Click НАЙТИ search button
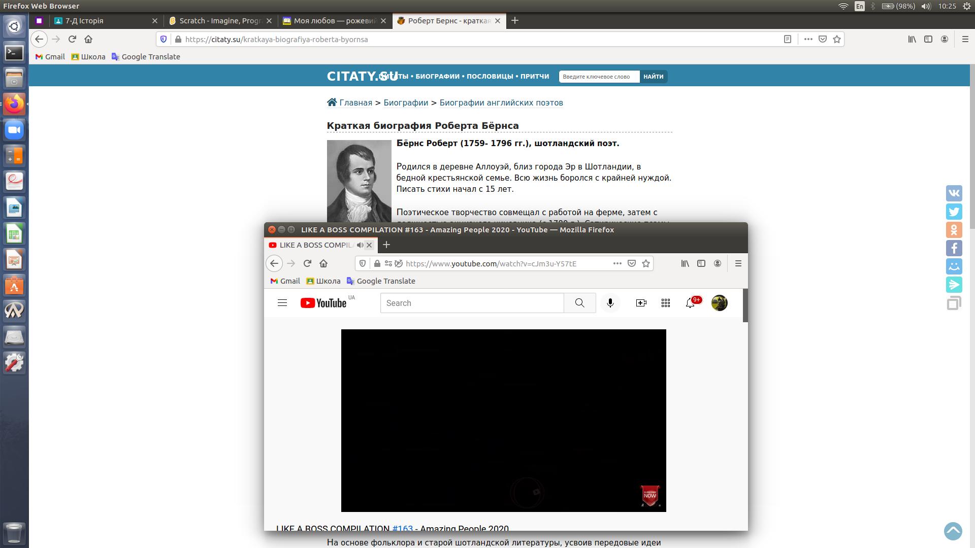This screenshot has width=975, height=548. [x=653, y=77]
